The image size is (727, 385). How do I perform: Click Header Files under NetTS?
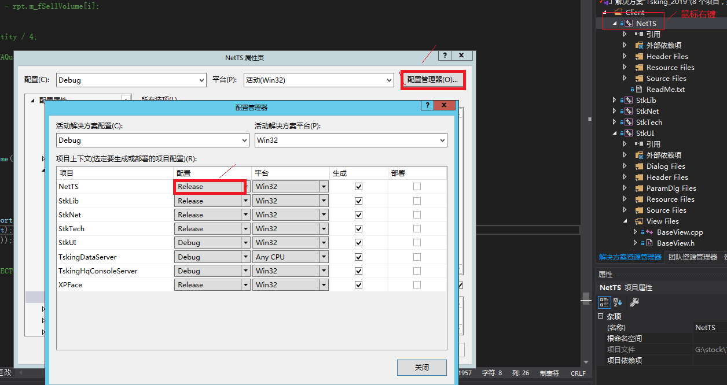(x=667, y=57)
